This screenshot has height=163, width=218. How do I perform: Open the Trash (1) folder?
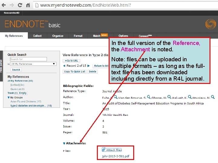(12, 93)
